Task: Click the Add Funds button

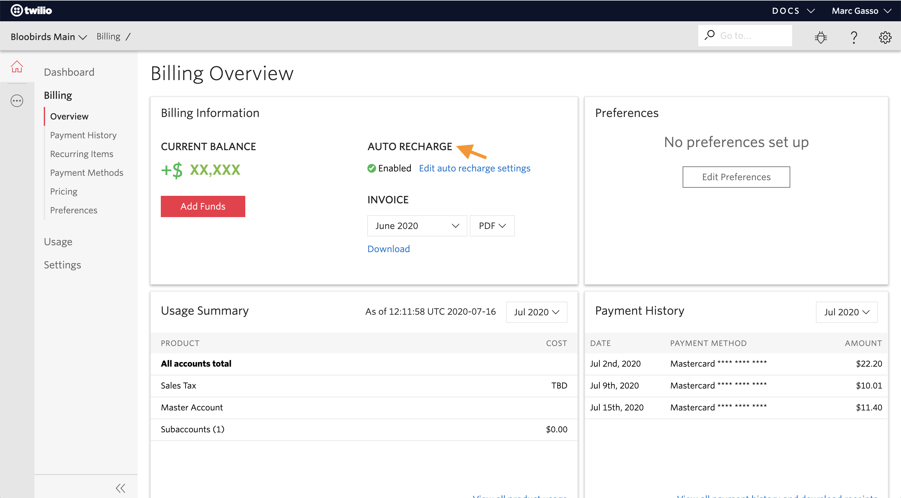Action: (203, 206)
